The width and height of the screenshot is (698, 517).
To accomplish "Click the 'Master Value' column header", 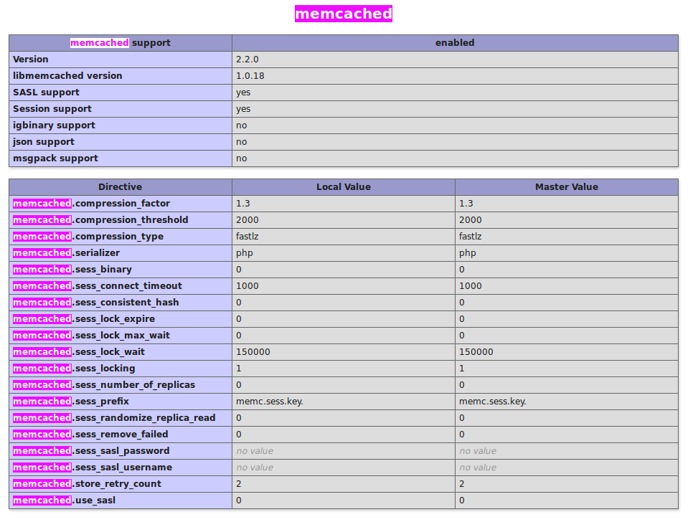I will (567, 187).
